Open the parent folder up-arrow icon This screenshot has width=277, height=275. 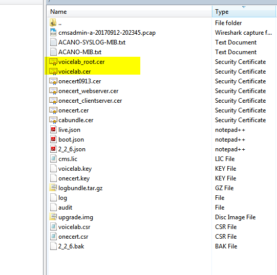[x=53, y=23]
